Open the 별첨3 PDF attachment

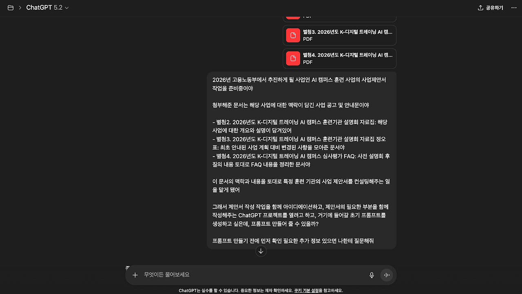pos(339,35)
